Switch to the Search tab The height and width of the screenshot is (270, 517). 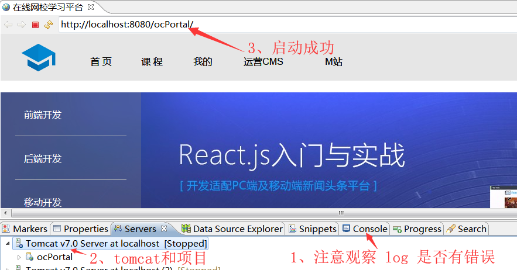click(466, 229)
